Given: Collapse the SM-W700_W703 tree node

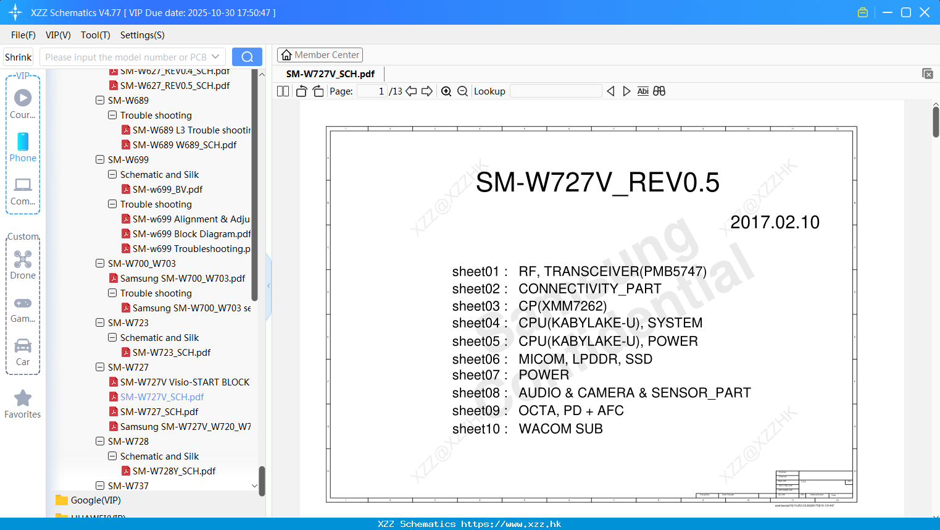Looking at the screenshot, I should point(100,263).
